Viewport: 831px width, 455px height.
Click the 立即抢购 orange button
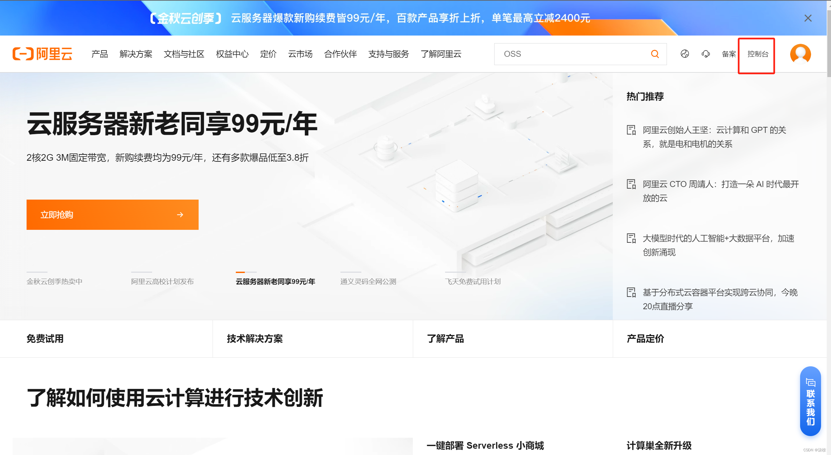pos(113,215)
